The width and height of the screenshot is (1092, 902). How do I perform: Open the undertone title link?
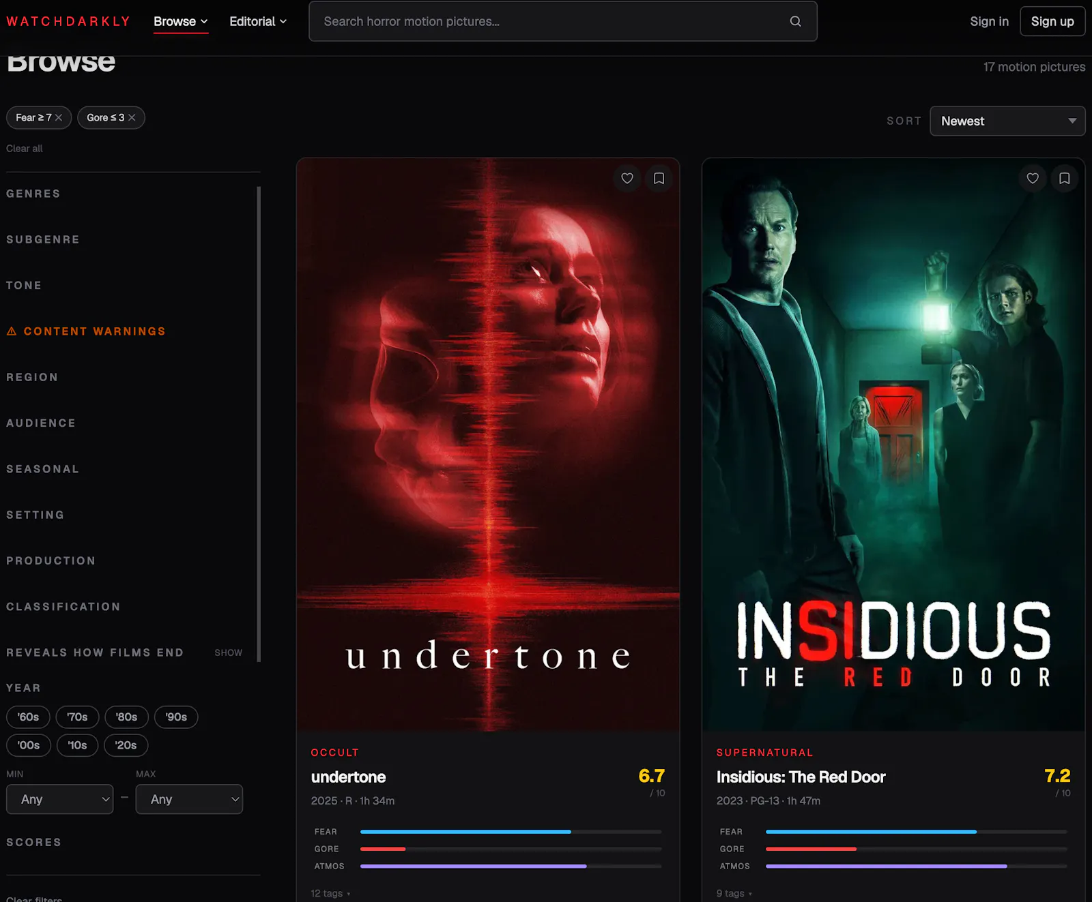click(x=348, y=777)
